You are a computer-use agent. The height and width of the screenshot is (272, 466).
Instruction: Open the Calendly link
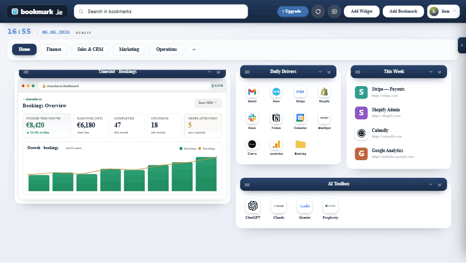(380, 130)
